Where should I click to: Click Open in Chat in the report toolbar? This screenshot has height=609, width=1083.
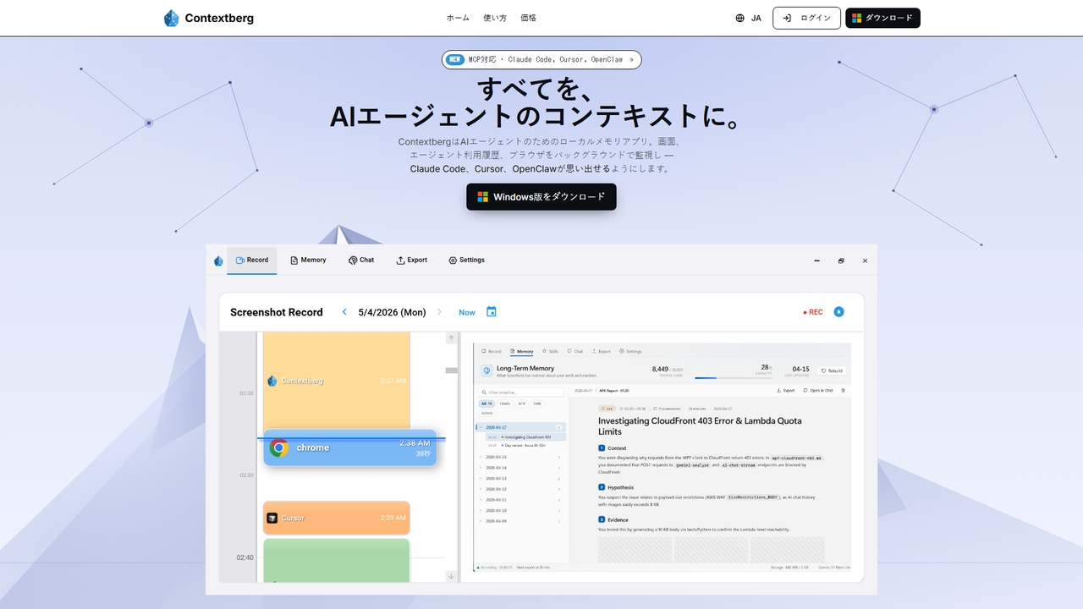coord(818,391)
